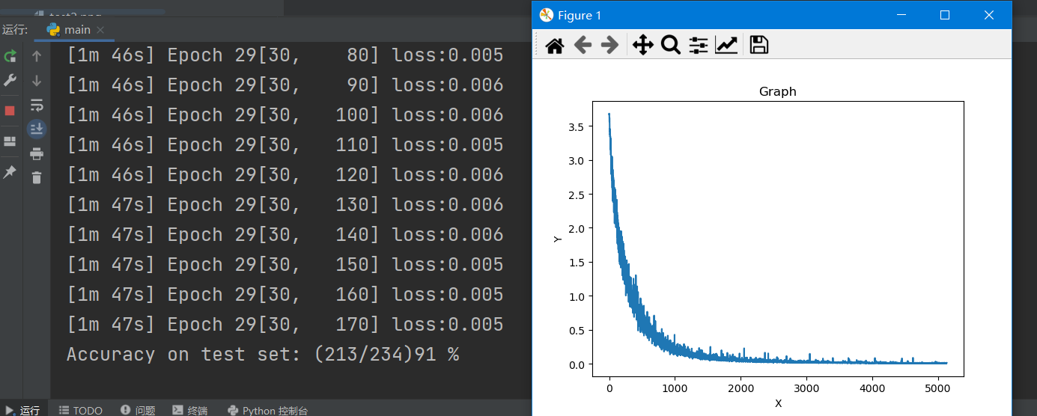Click the Figure 1 title text

(580, 16)
